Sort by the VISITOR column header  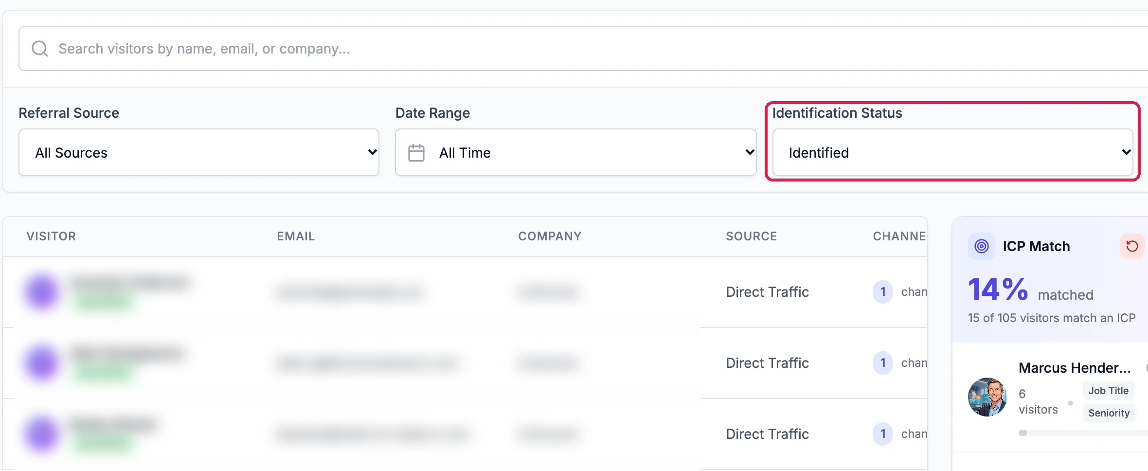click(x=51, y=236)
